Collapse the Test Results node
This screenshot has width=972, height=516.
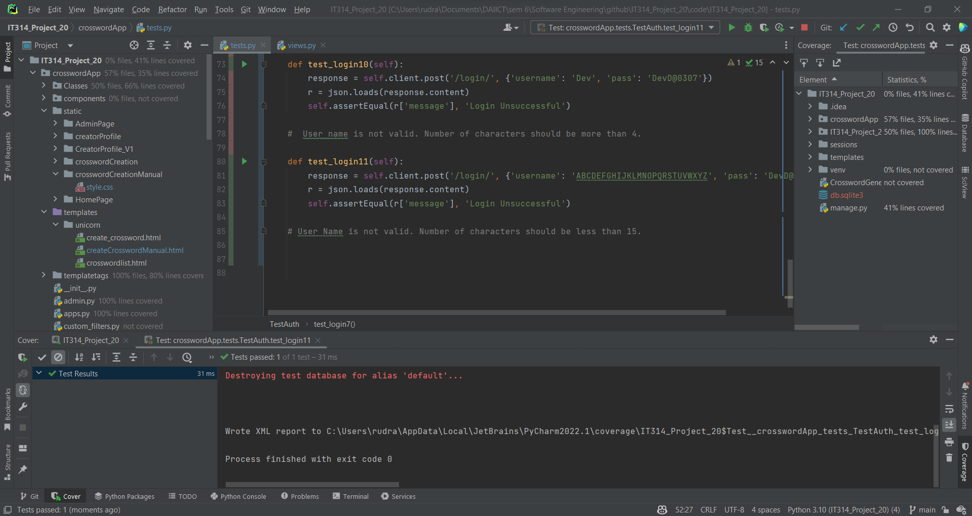tap(39, 373)
